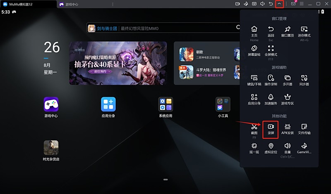Open the 朝歌 game entry
Viewport: 331px width, 194px height.
(x=199, y=54)
